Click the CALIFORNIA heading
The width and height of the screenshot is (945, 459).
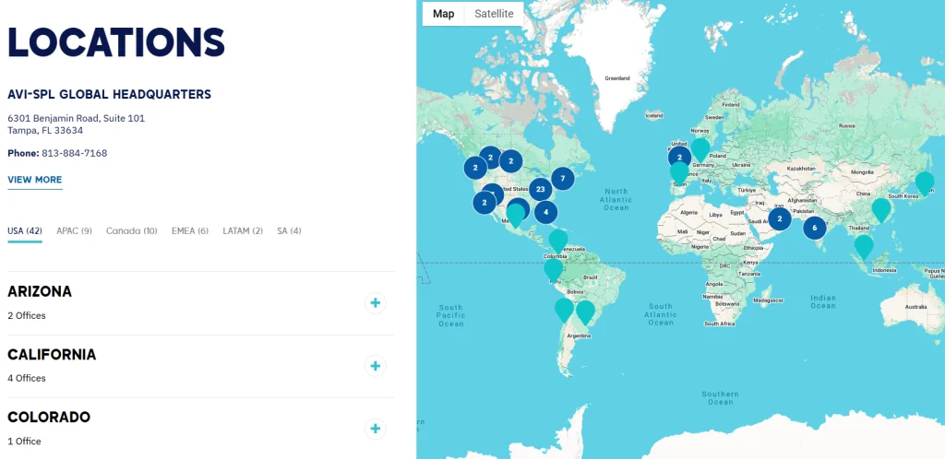pyautogui.click(x=52, y=355)
